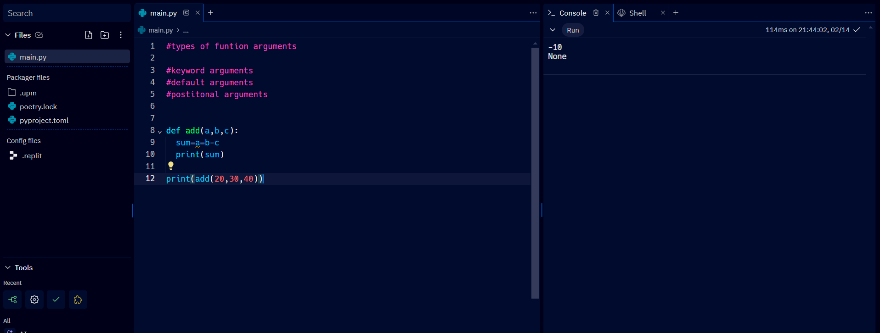Viewport: 880px width, 333px height.
Task: Open the Settings gear tool in Recent
Action: click(34, 300)
